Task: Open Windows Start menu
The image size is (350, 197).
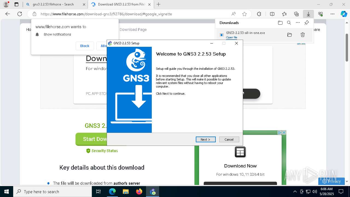Action: click(x=7, y=192)
